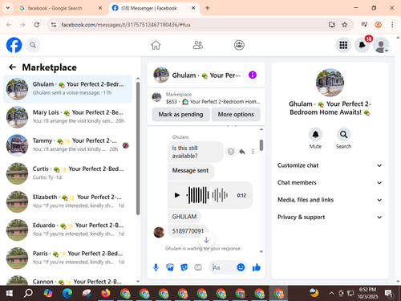This screenshot has height=301, width=401.
Task: Click More options button
Action: click(x=236, y=114)
